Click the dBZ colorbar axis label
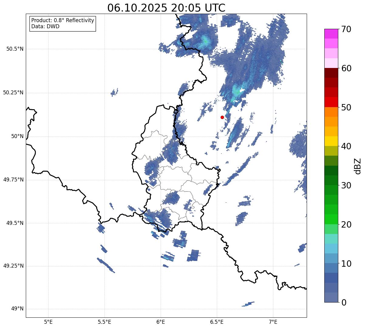 358,166
